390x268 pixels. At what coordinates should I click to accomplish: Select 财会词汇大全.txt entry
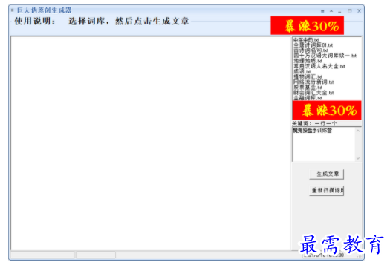(x=313, y=93)
